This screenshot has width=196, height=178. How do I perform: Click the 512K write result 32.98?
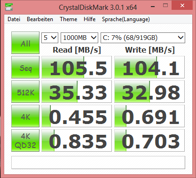tap(149, 92)
